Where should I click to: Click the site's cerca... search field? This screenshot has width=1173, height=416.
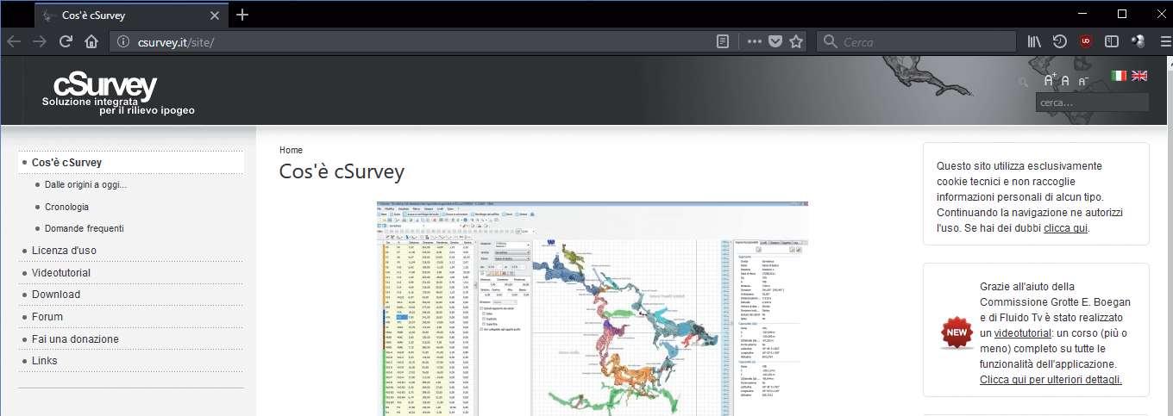pyautogui.click(x=1092, y=102)
